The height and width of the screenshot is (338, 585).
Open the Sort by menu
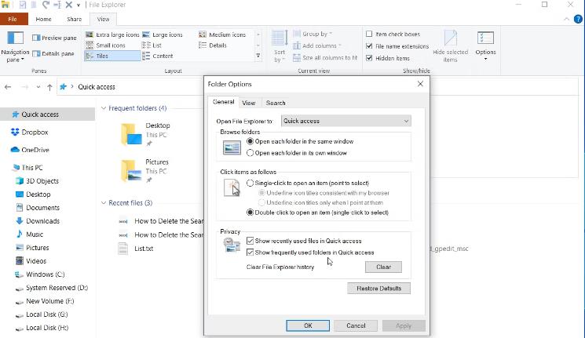[280, 46]
